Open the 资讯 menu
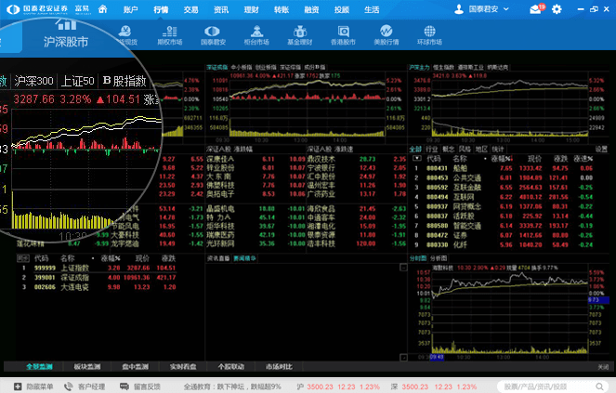The image size is (616, 393). (220, 8)
